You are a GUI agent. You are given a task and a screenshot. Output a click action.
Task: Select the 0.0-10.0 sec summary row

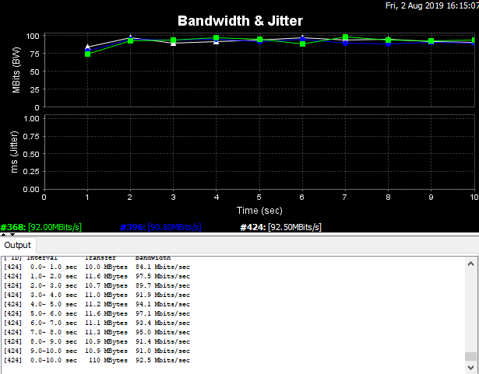click(97, 360)
